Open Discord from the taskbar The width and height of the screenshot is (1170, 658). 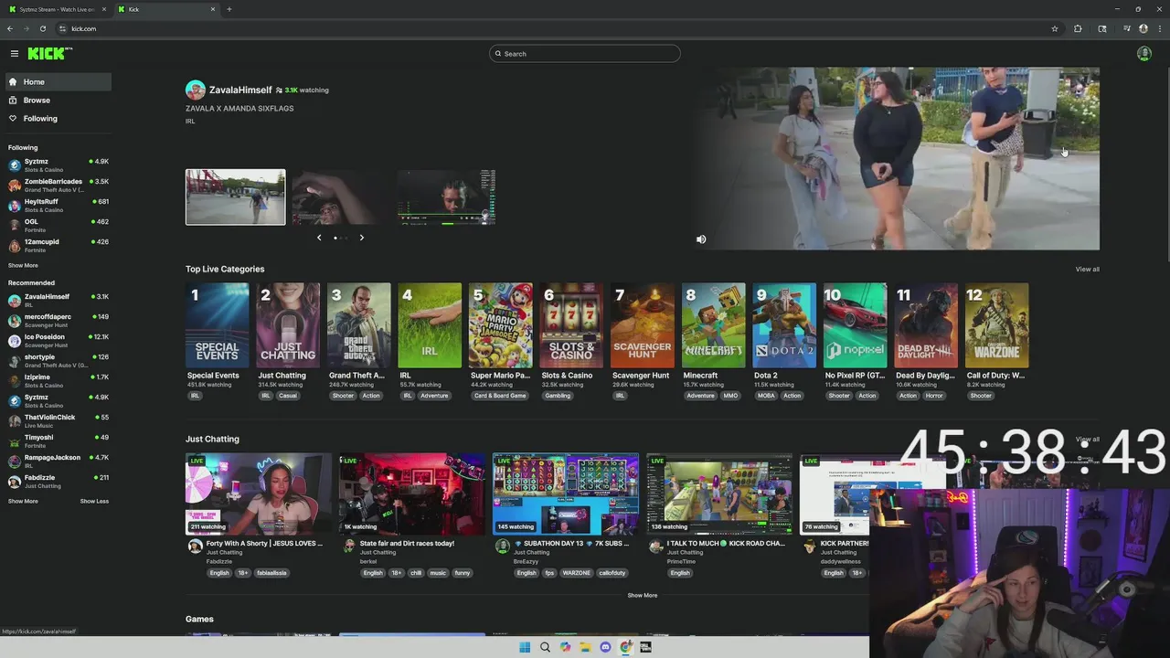(x=605, y=647)
